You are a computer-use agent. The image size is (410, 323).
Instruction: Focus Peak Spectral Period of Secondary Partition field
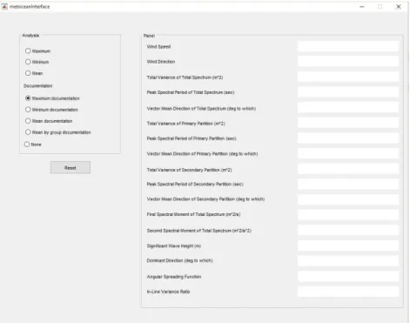tap(348, 184)
